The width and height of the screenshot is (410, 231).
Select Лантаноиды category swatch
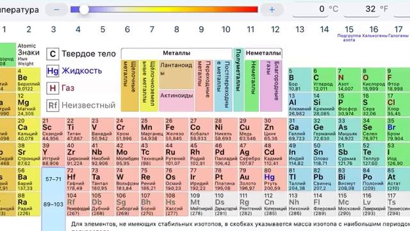(x=177, y=74)
